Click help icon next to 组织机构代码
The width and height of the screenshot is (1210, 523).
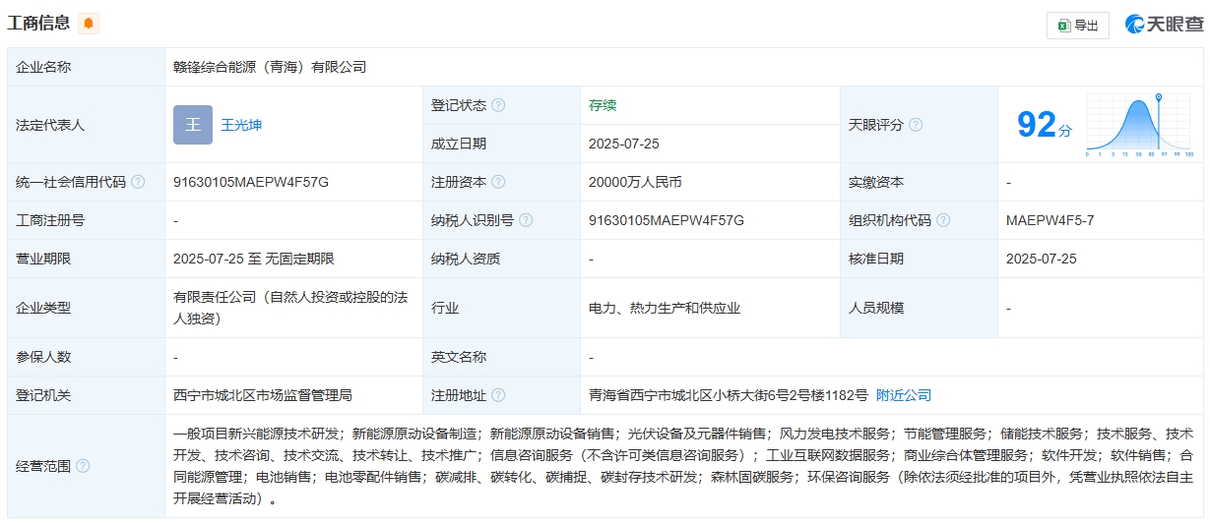(943, 220)
